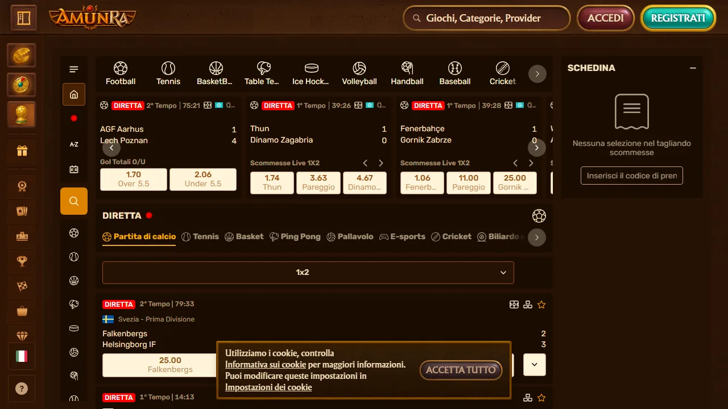Open the checkered racing flags icon
This screenshot has width=728, height=409.
coord(22,286)
